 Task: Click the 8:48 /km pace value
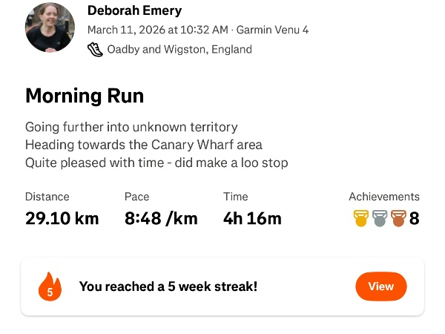click(x=161, y=218)
